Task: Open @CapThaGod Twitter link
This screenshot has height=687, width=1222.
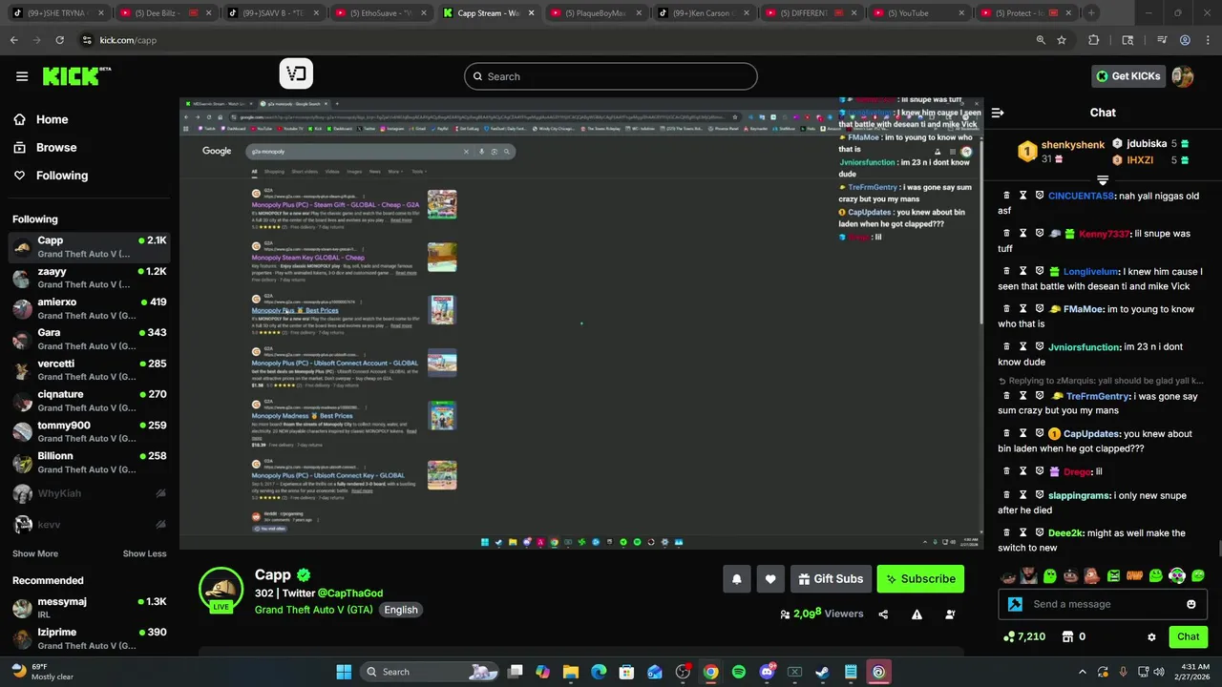Action: click(x=350, y=593)
